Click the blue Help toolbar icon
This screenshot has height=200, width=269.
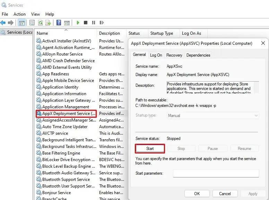point(59,23)
